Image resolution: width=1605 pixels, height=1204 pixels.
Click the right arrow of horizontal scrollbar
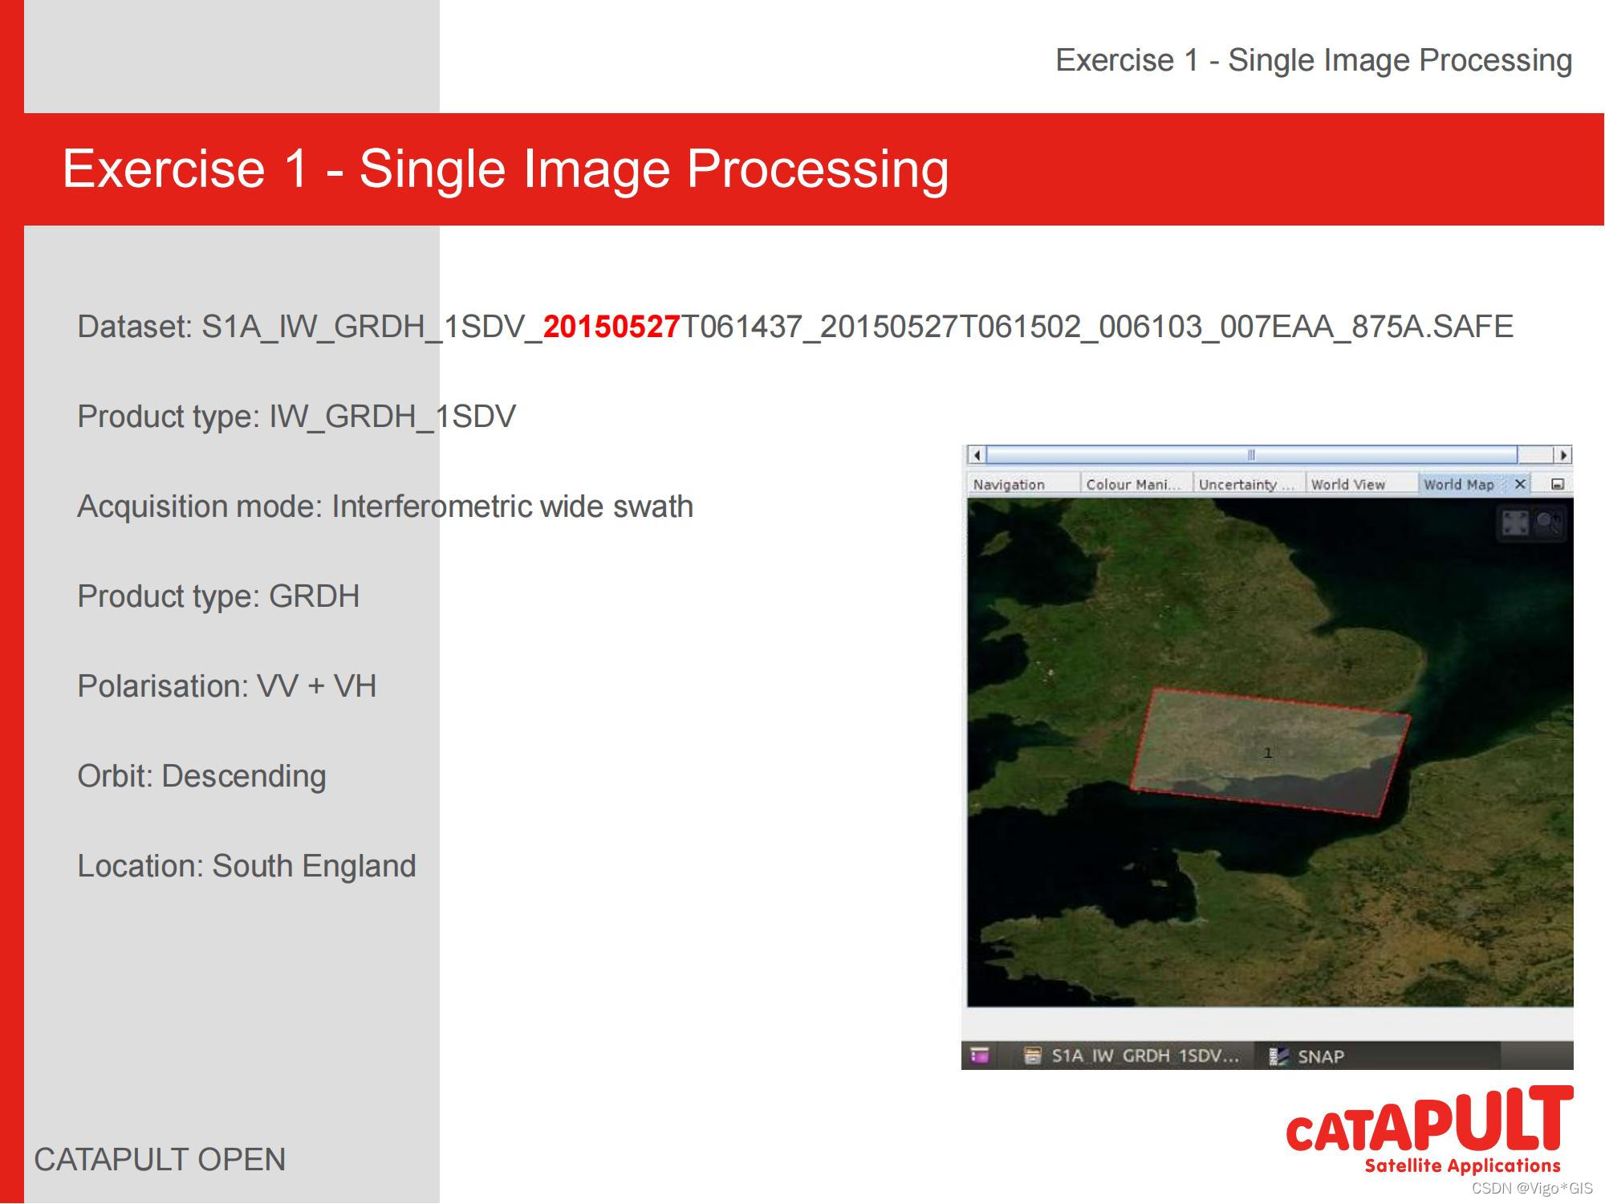pos(1562,455)
